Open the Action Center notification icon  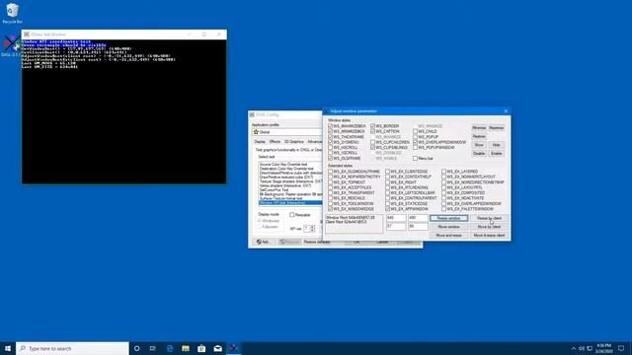pyautogui.click(x=621, y=348)
